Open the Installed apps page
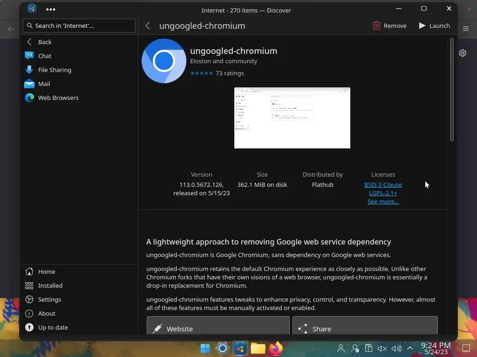This screenshot has width=477, height=357. pyautogui.click(x=79, y=285)
